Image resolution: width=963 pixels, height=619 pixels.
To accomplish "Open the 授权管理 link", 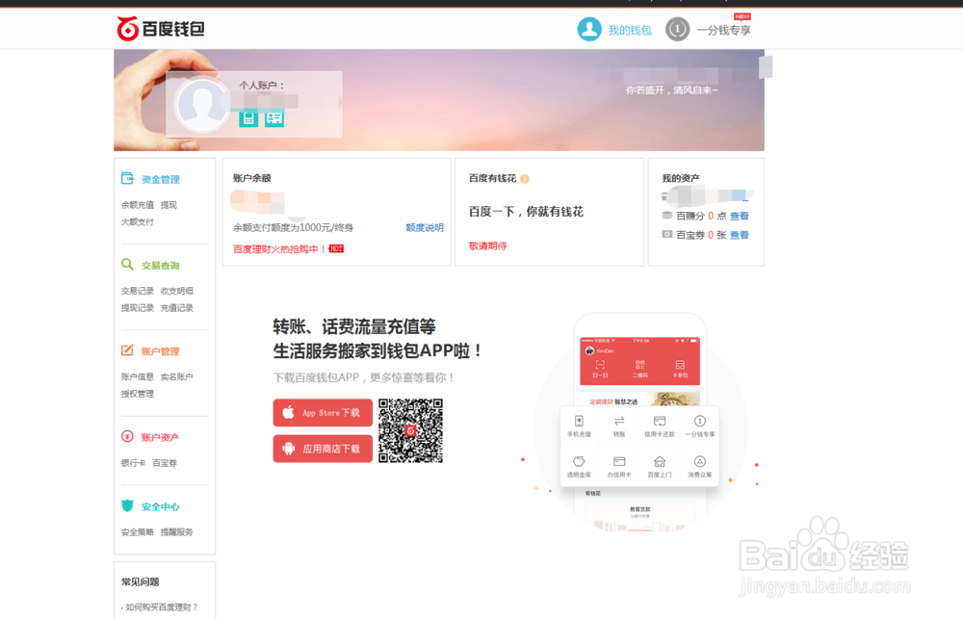I will [138, 395].
